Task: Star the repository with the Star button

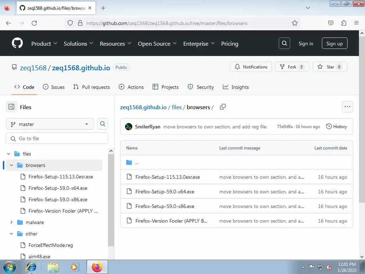Action: pyautogui.click(x=330, y=67)
